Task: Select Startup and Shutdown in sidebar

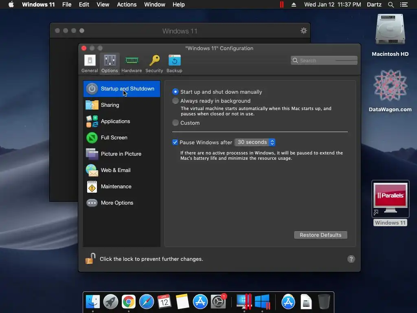Action: click(121, 88)
